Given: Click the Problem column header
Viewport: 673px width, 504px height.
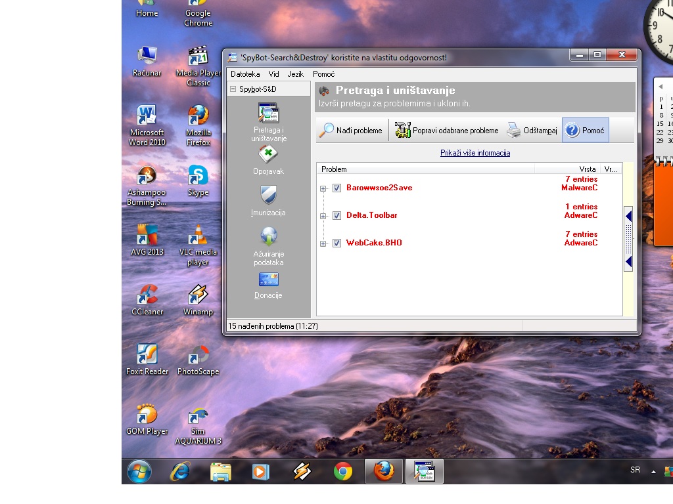Looking at the screenshot, I should (x=426, y=169).
